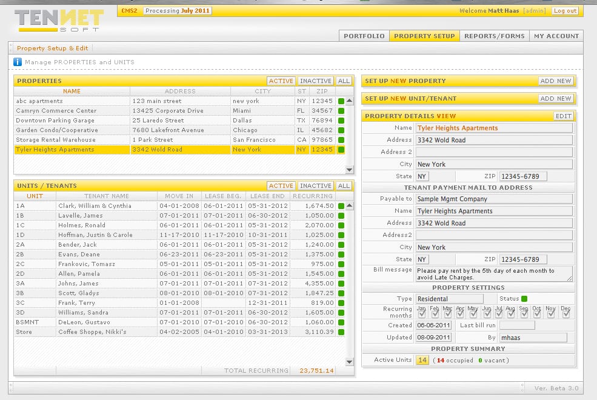Viewport: 597px width, 400px height.
Task: Click green status square for Garden Condo/Cooperative
Action: point(341,130)
